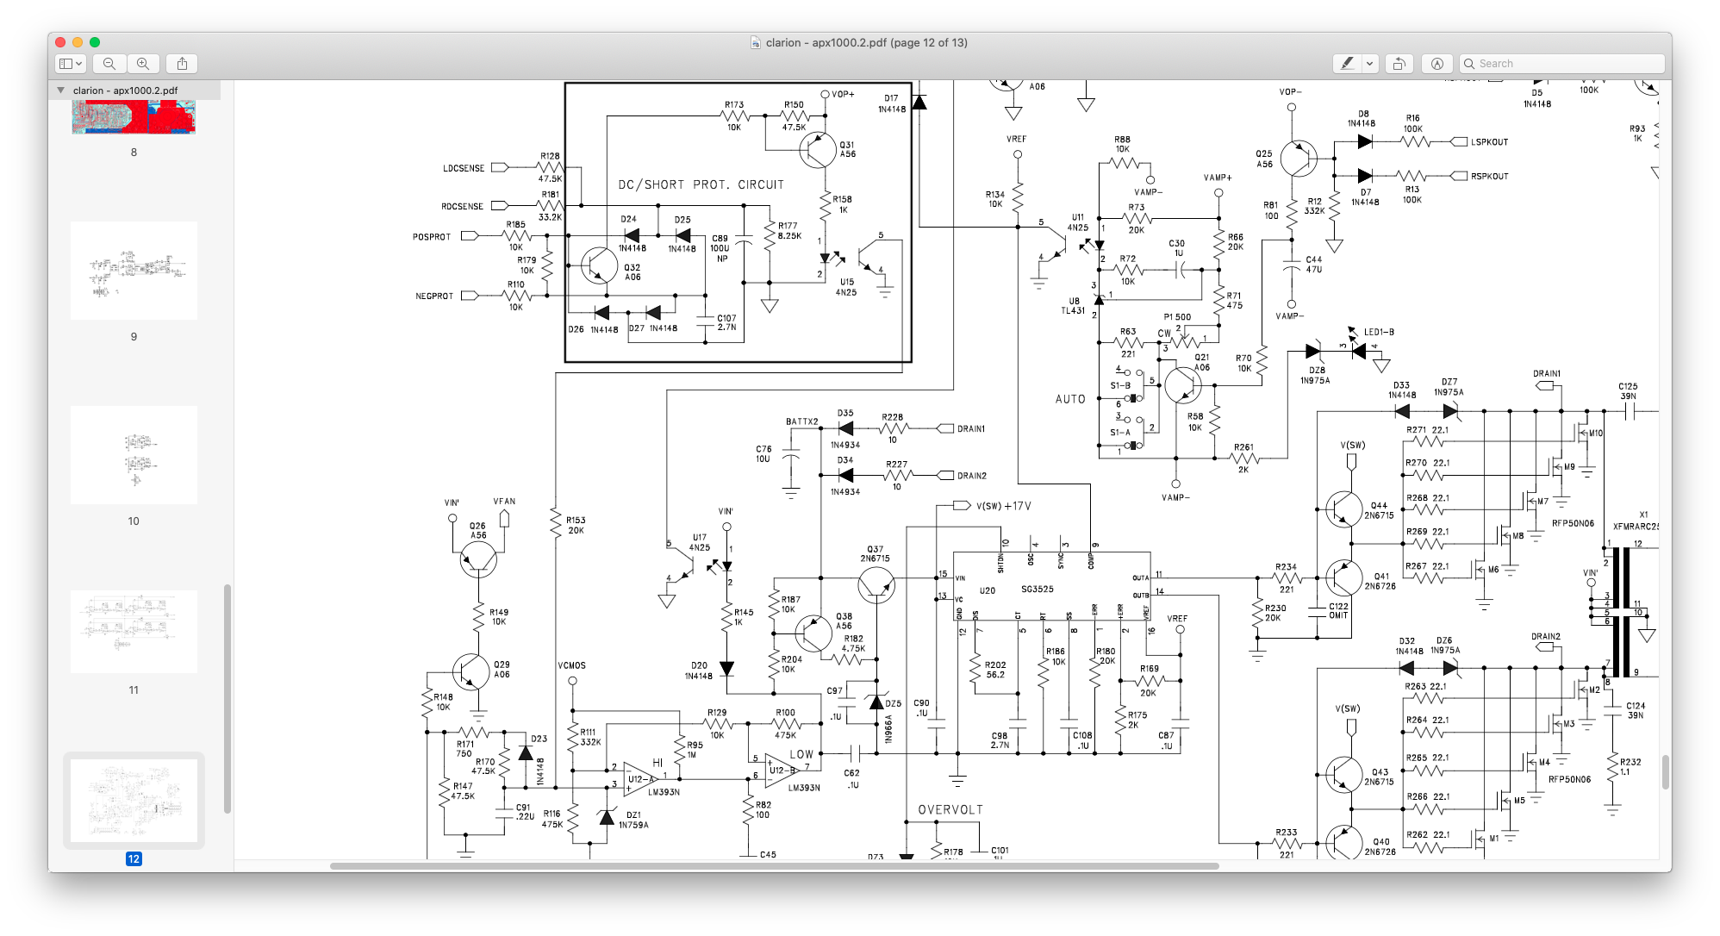Click the RDCSENSE input label
This screenshot has width=1720, height=936.
click(x=462, y=207)
